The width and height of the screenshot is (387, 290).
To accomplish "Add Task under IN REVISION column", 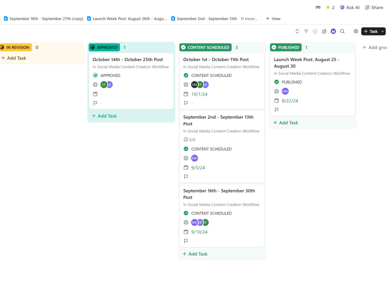I will 14,58.
